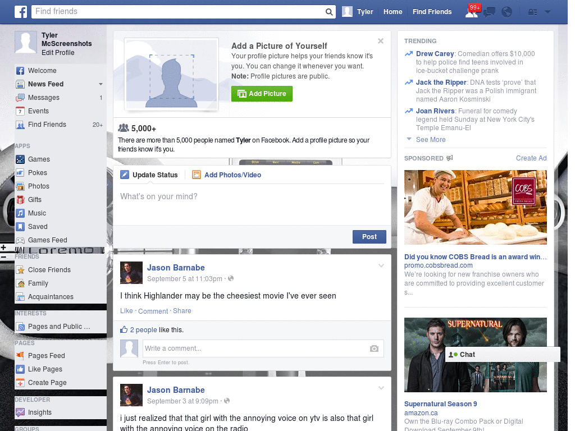Open the Supernatural Season 9 ad link
The image size is (575, 431).
[440, 404]
